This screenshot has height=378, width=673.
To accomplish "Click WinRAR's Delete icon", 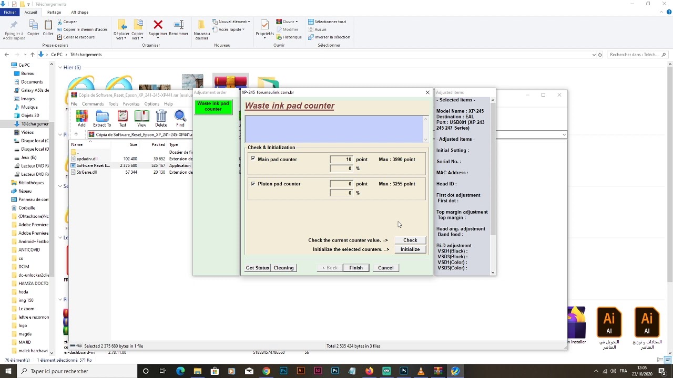I will point(161,119).
